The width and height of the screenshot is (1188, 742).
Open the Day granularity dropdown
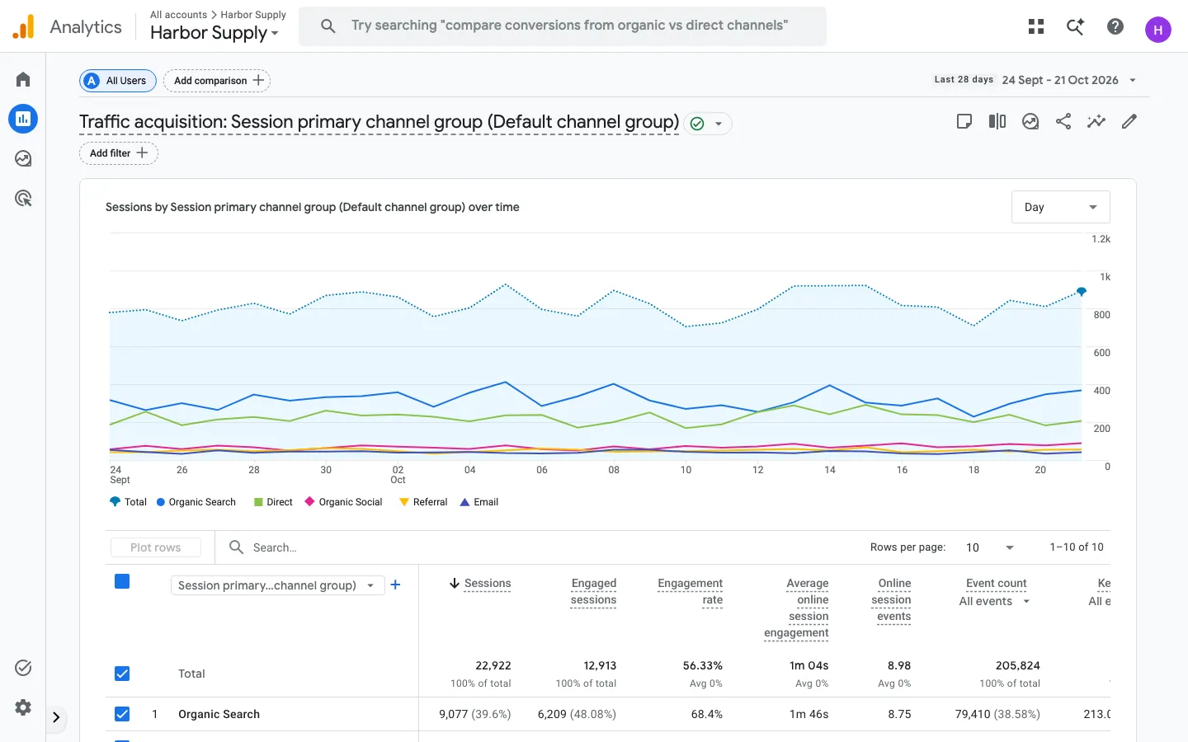pyautogui.click(x=1061, y=207)
